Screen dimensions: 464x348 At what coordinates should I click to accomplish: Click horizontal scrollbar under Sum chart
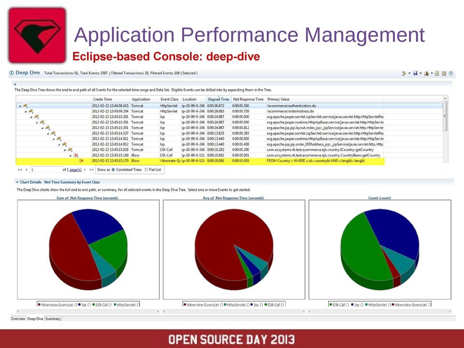(x=88, y=311)
